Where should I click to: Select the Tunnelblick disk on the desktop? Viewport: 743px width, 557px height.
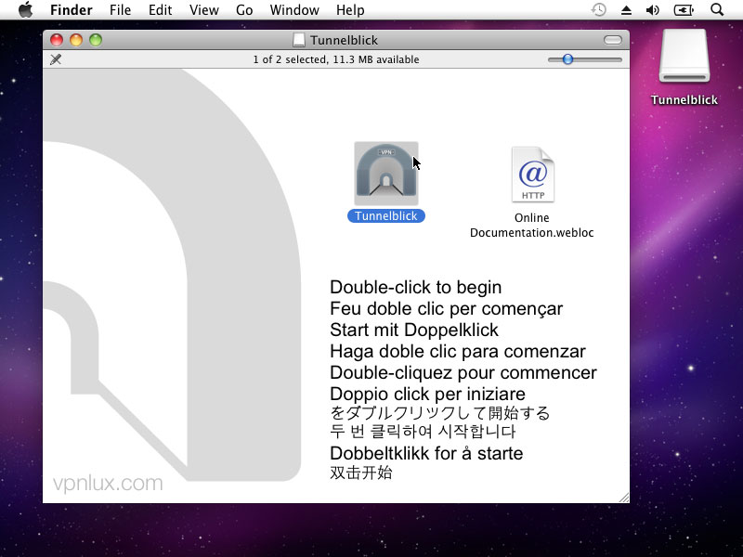click(684, 56)
